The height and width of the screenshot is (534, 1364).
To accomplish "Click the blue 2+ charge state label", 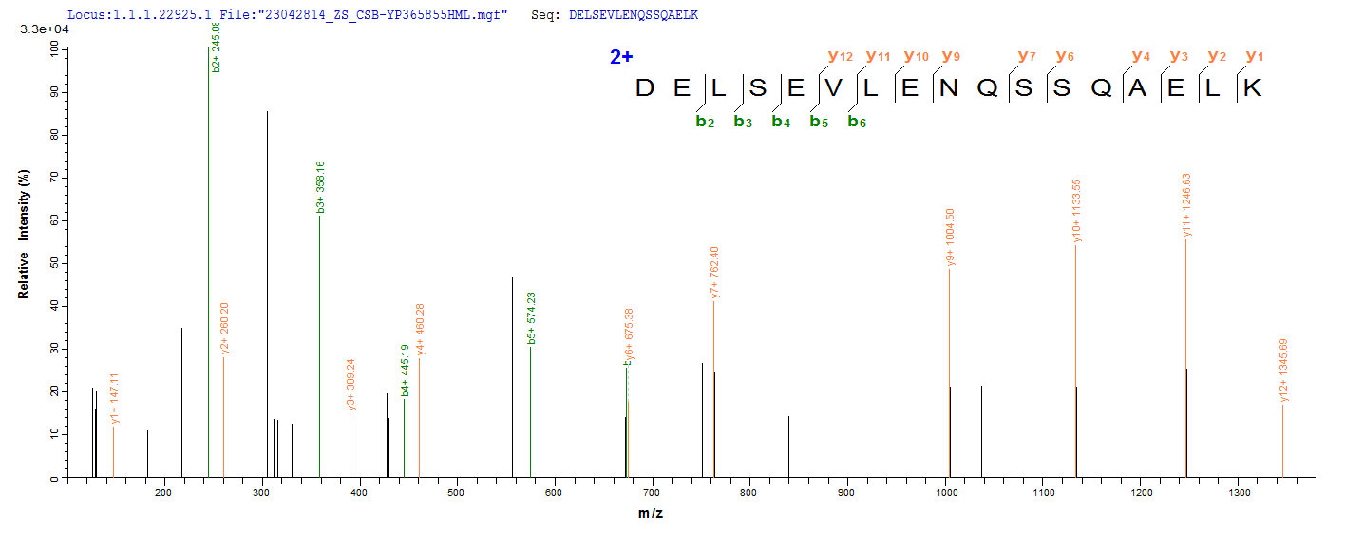I will point(621,57).
